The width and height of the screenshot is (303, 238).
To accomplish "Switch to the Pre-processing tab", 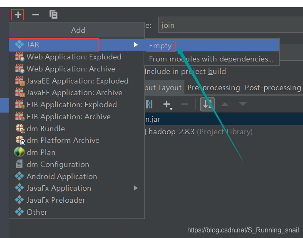I will [214, 88].
